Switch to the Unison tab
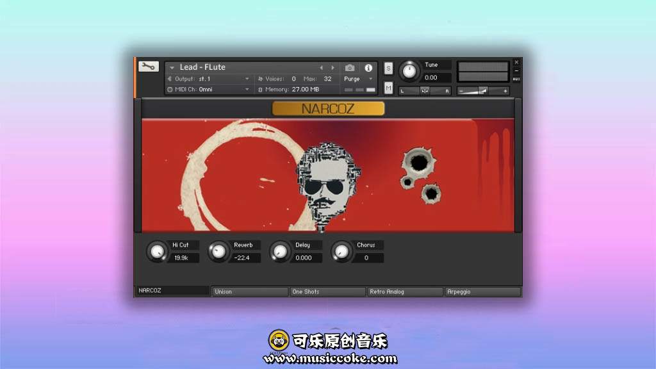Screen dimensions: 656x369 (250, 291)
